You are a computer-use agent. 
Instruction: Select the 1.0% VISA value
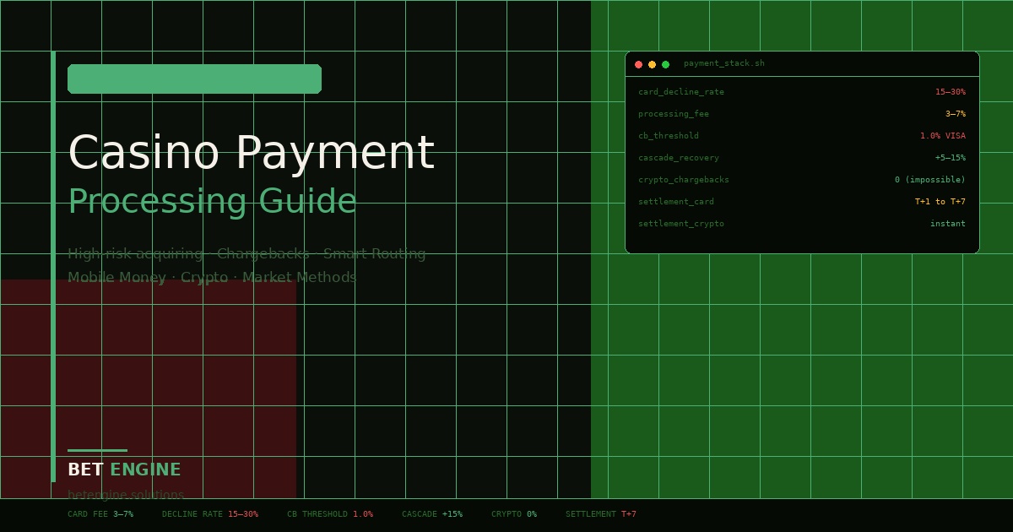click(943, 136)
